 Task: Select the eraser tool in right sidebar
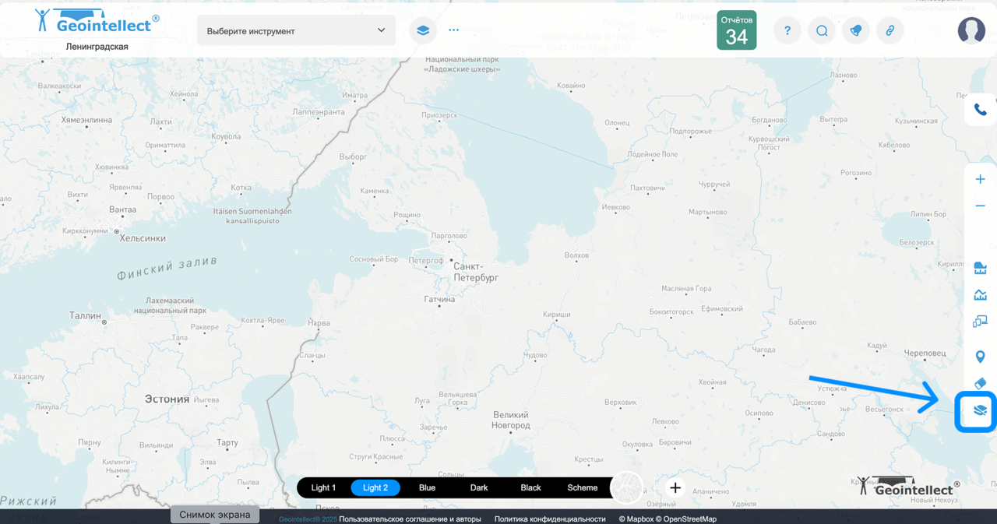(x=980, y=383)
